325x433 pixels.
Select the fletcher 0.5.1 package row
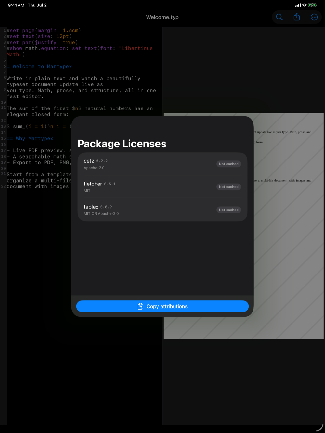pos(162,187)
